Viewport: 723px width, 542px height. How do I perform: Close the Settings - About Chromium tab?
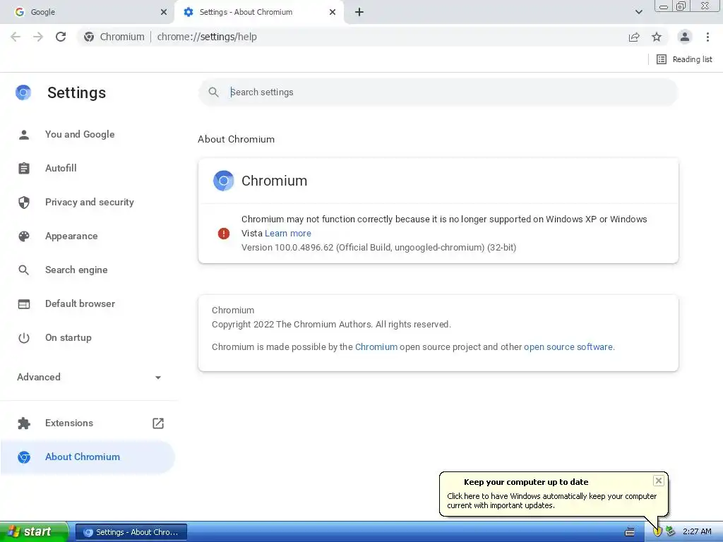point(333,12)
